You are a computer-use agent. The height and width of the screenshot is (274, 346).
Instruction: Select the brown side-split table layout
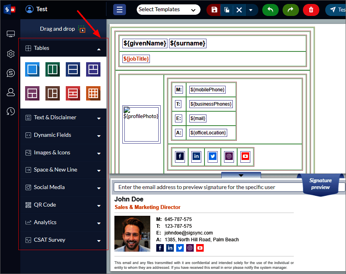(x=53, y=93)
